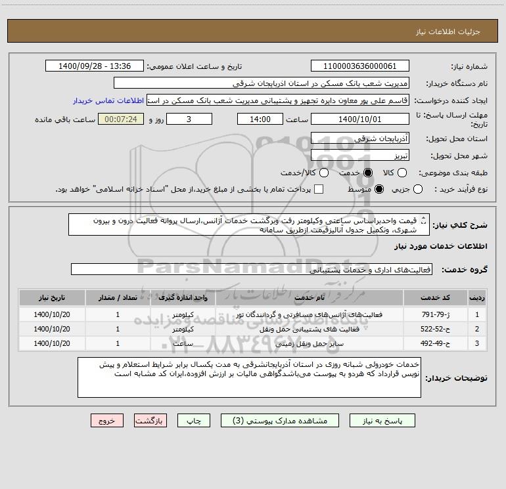The image size is (506, 489).
Task: Click the remaining days field showing 3
Action: point(189,119)
